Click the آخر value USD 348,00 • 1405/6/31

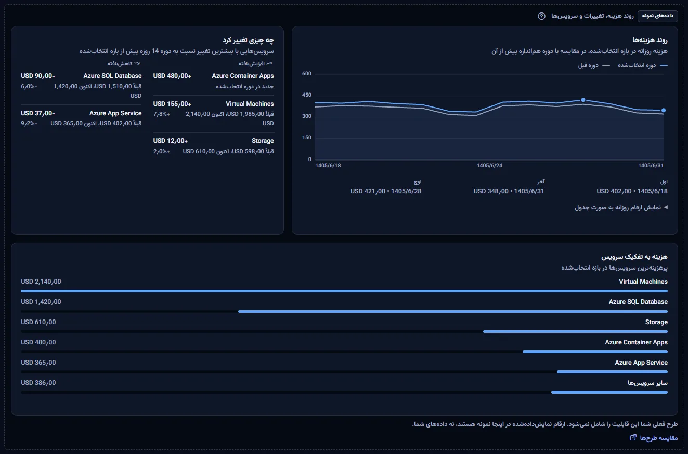coord(509,191)
